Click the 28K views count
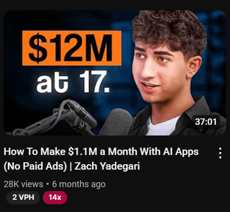The width and height of the screenshot is (230, 212). point(23,184)
